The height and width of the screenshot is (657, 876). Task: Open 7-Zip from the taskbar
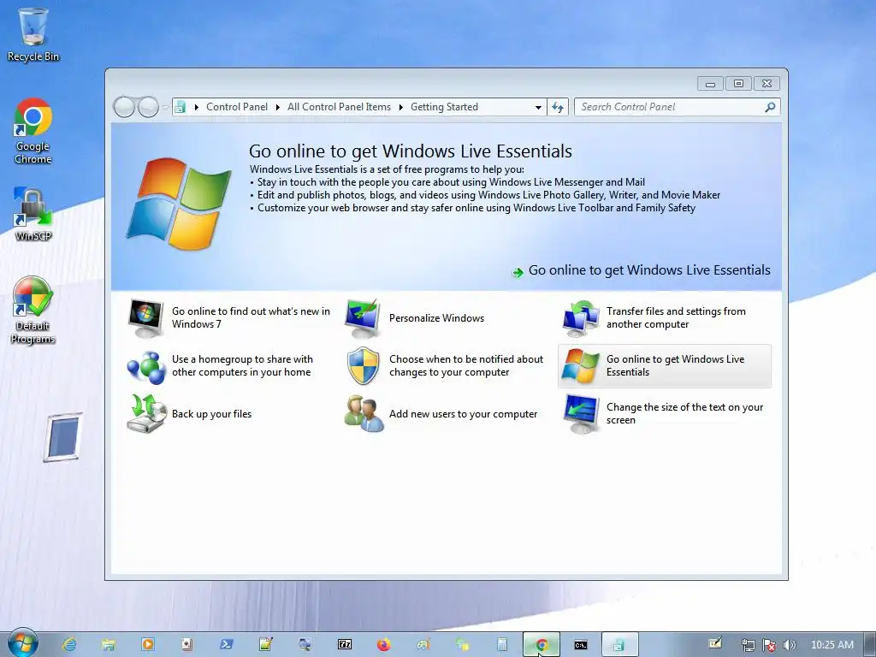click(x=345, y=645)
